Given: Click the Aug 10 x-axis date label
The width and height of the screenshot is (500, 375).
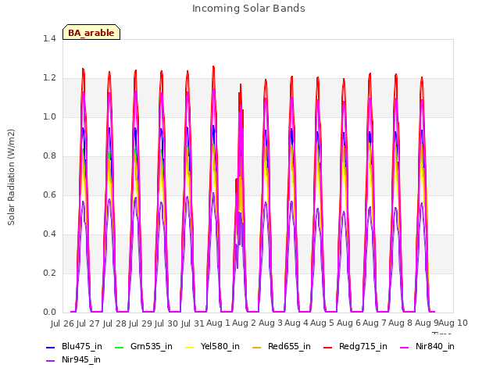Looking at the screenshot, I should [x=453, y=323].
